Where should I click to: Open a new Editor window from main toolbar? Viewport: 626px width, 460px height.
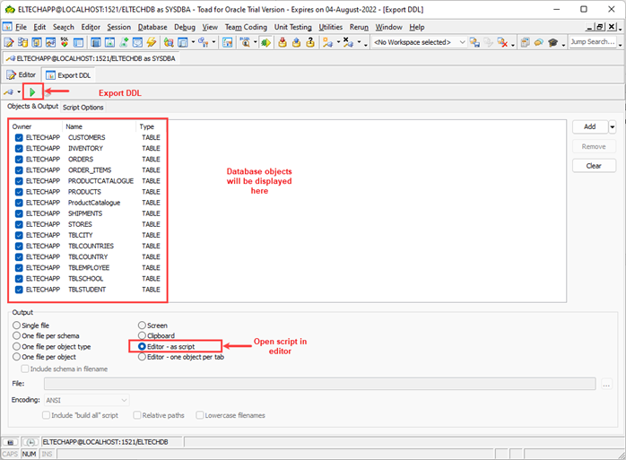(8, 42)
